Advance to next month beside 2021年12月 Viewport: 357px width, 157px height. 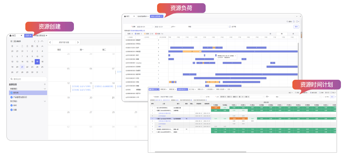coord(77,42)
